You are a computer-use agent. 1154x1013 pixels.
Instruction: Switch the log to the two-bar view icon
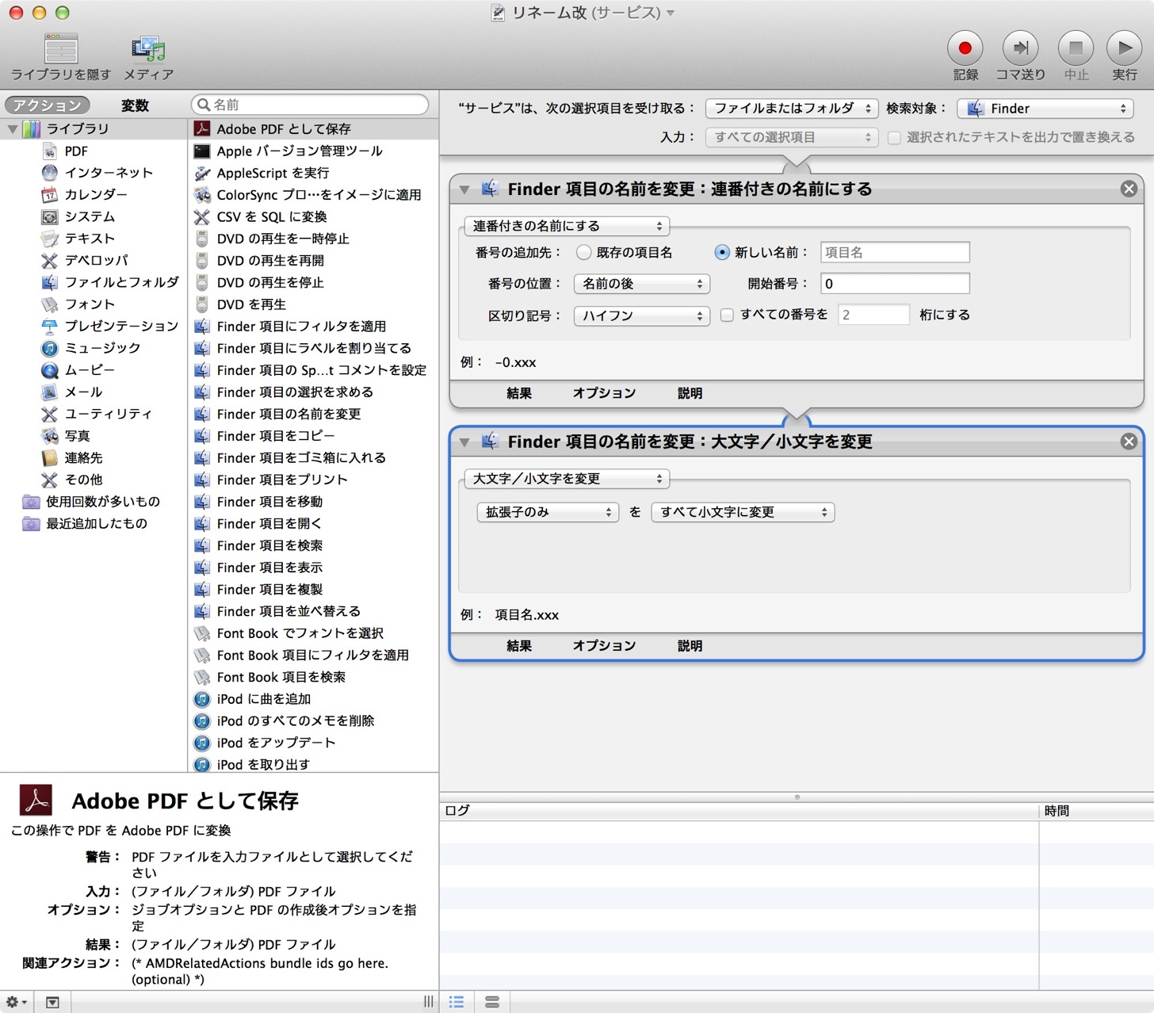[x=492, y=1003]
